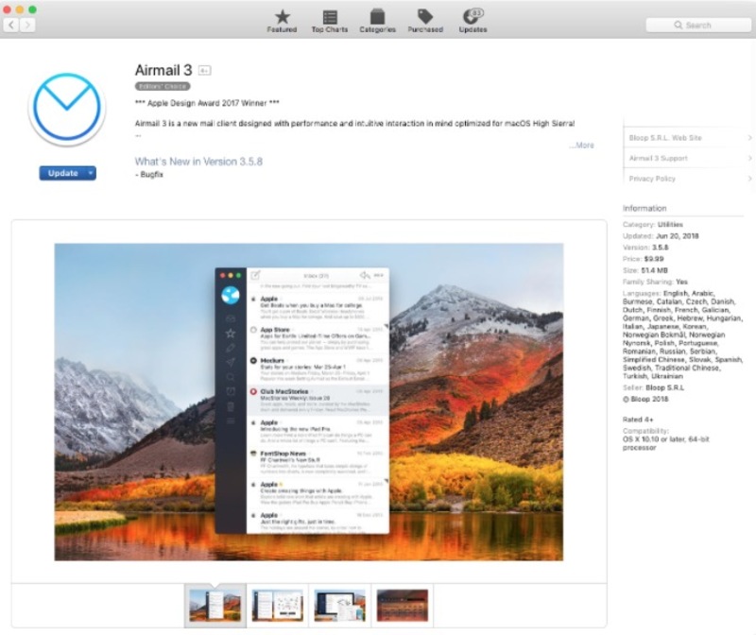Select the first screenshot thumbnail
756x635 pixels.
[215, 606]
